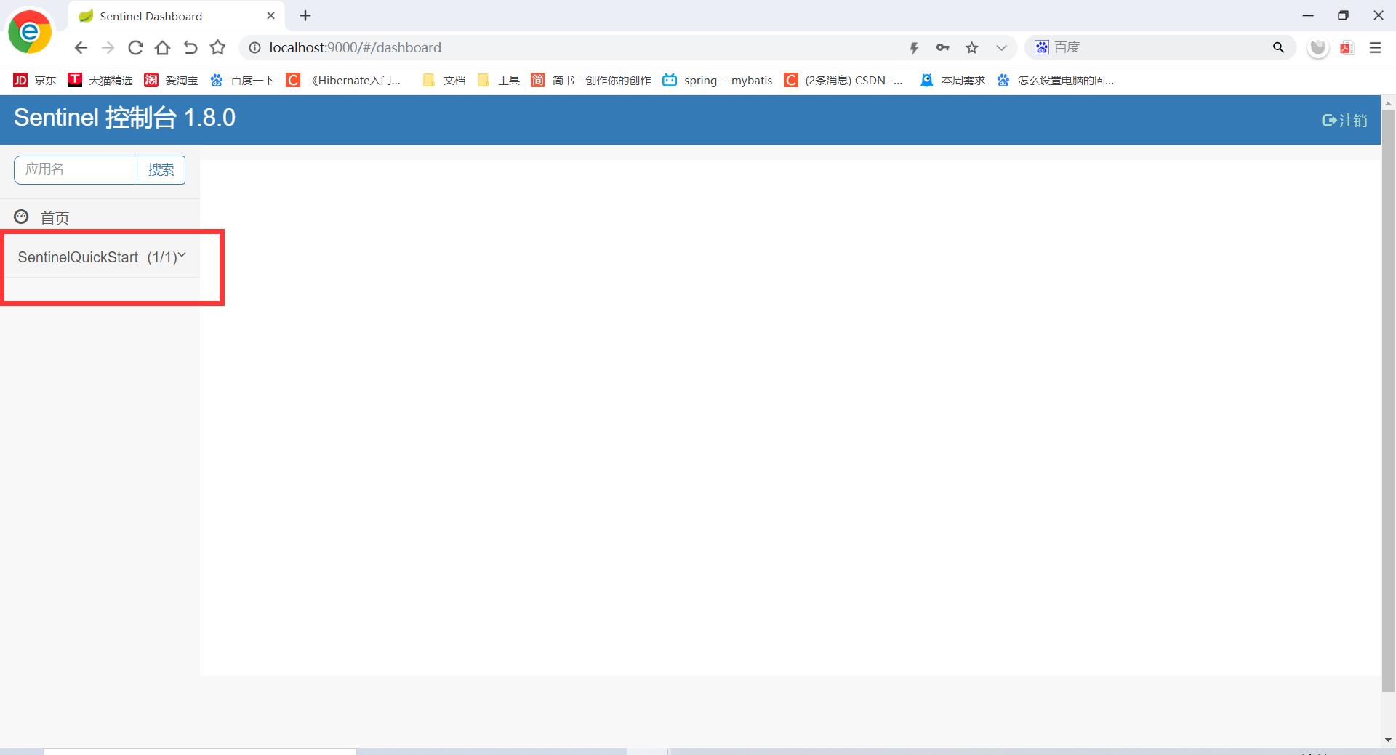The image size is (1396, 755).
Task: Expand address bar dropdown chevron
Action: tap(1001, 48)
